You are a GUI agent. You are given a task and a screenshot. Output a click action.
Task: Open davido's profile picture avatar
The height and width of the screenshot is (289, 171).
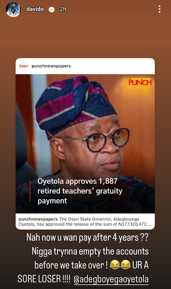click(13, 9)
